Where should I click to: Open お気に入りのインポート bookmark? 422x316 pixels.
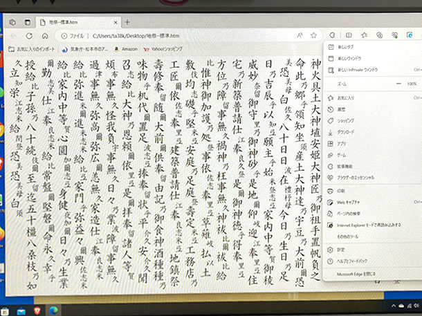tap(32, 49)
